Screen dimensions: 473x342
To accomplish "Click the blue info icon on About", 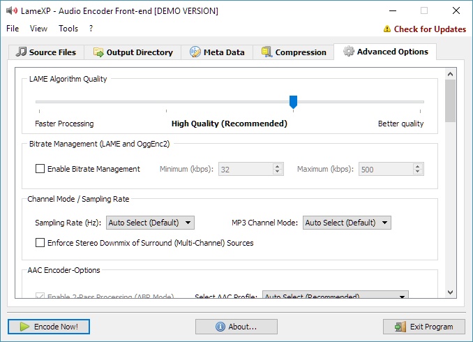I will 220,327.
